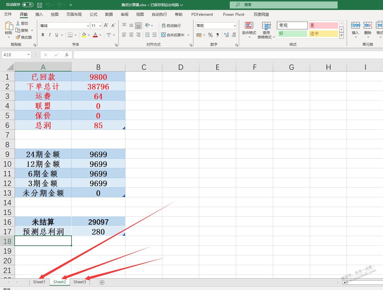Click the Conditional Formatting icon
Viewport: 383px width, 290px height.
tap(249, 26)
